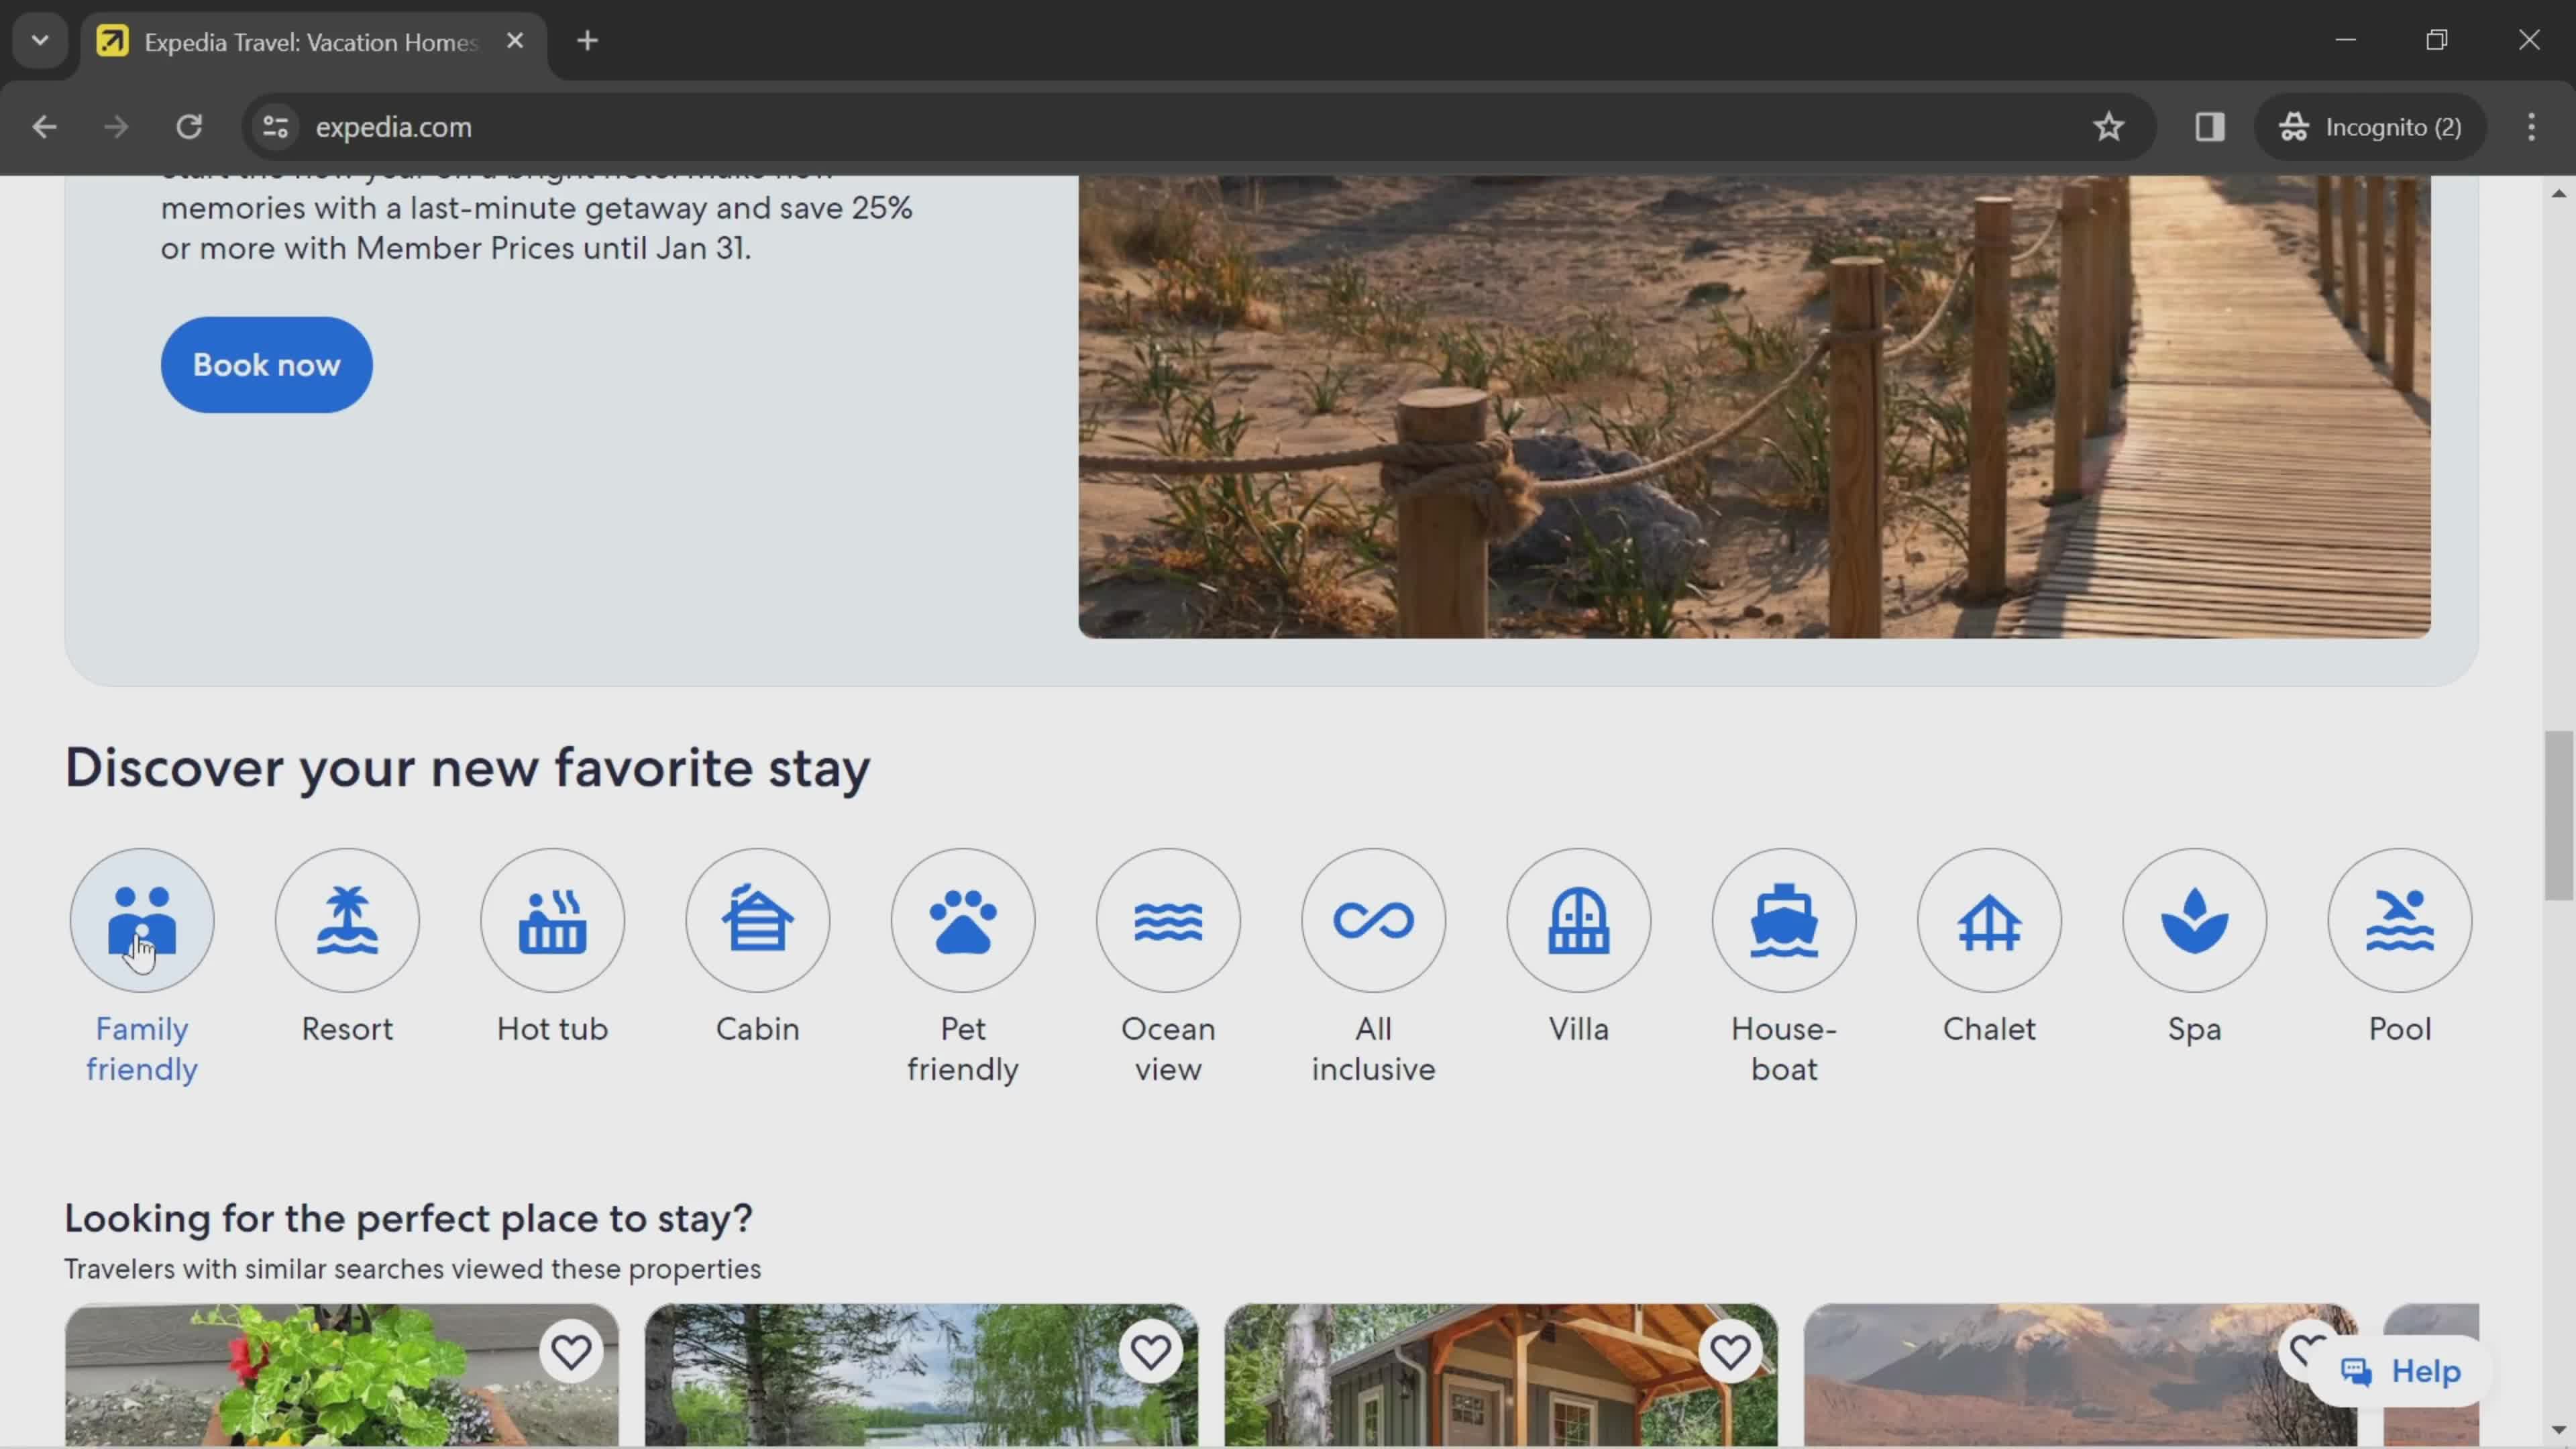Close the Expedia Travel tab
The height and width of the screenshot is (1449, 2576).
(515, 41)
